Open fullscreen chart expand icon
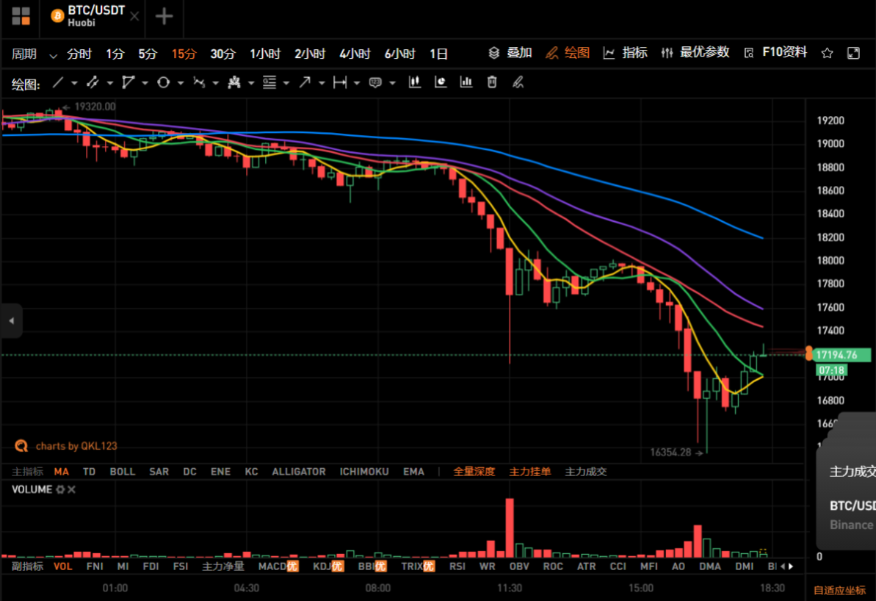 point(853,53)
